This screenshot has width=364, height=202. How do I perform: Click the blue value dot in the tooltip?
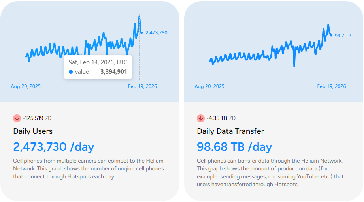[x=71, y=72]
